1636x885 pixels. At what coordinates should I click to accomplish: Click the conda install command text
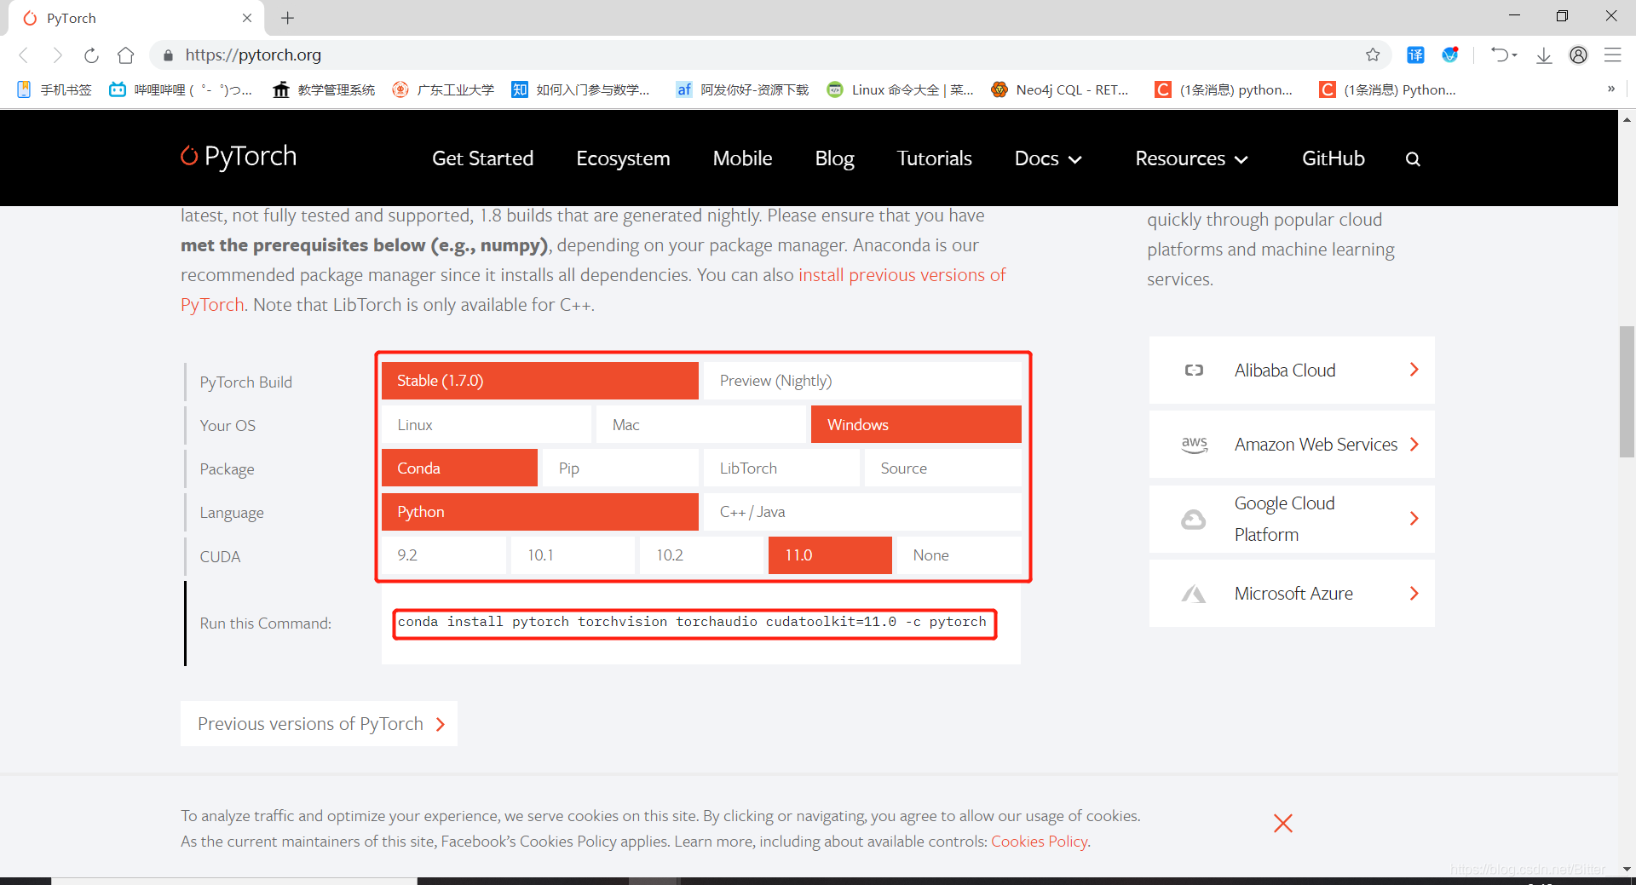tap(692, 622)
